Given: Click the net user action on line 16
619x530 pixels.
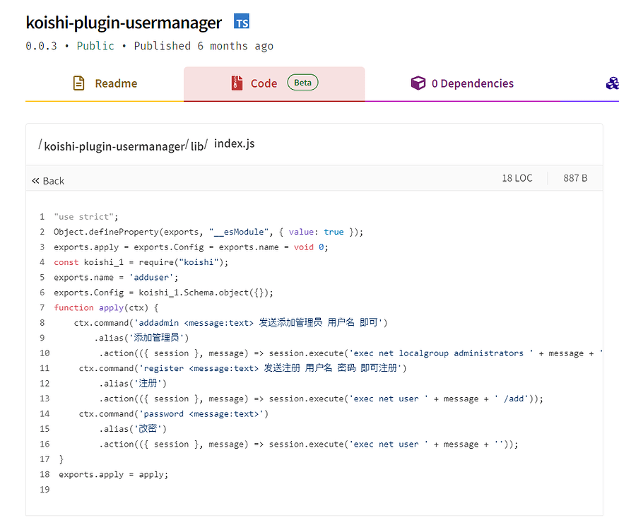Looking at the screenshot, I should [308, 444].
